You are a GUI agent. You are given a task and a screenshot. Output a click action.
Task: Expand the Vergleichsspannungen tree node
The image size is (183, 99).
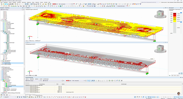(x=4, y=50)
